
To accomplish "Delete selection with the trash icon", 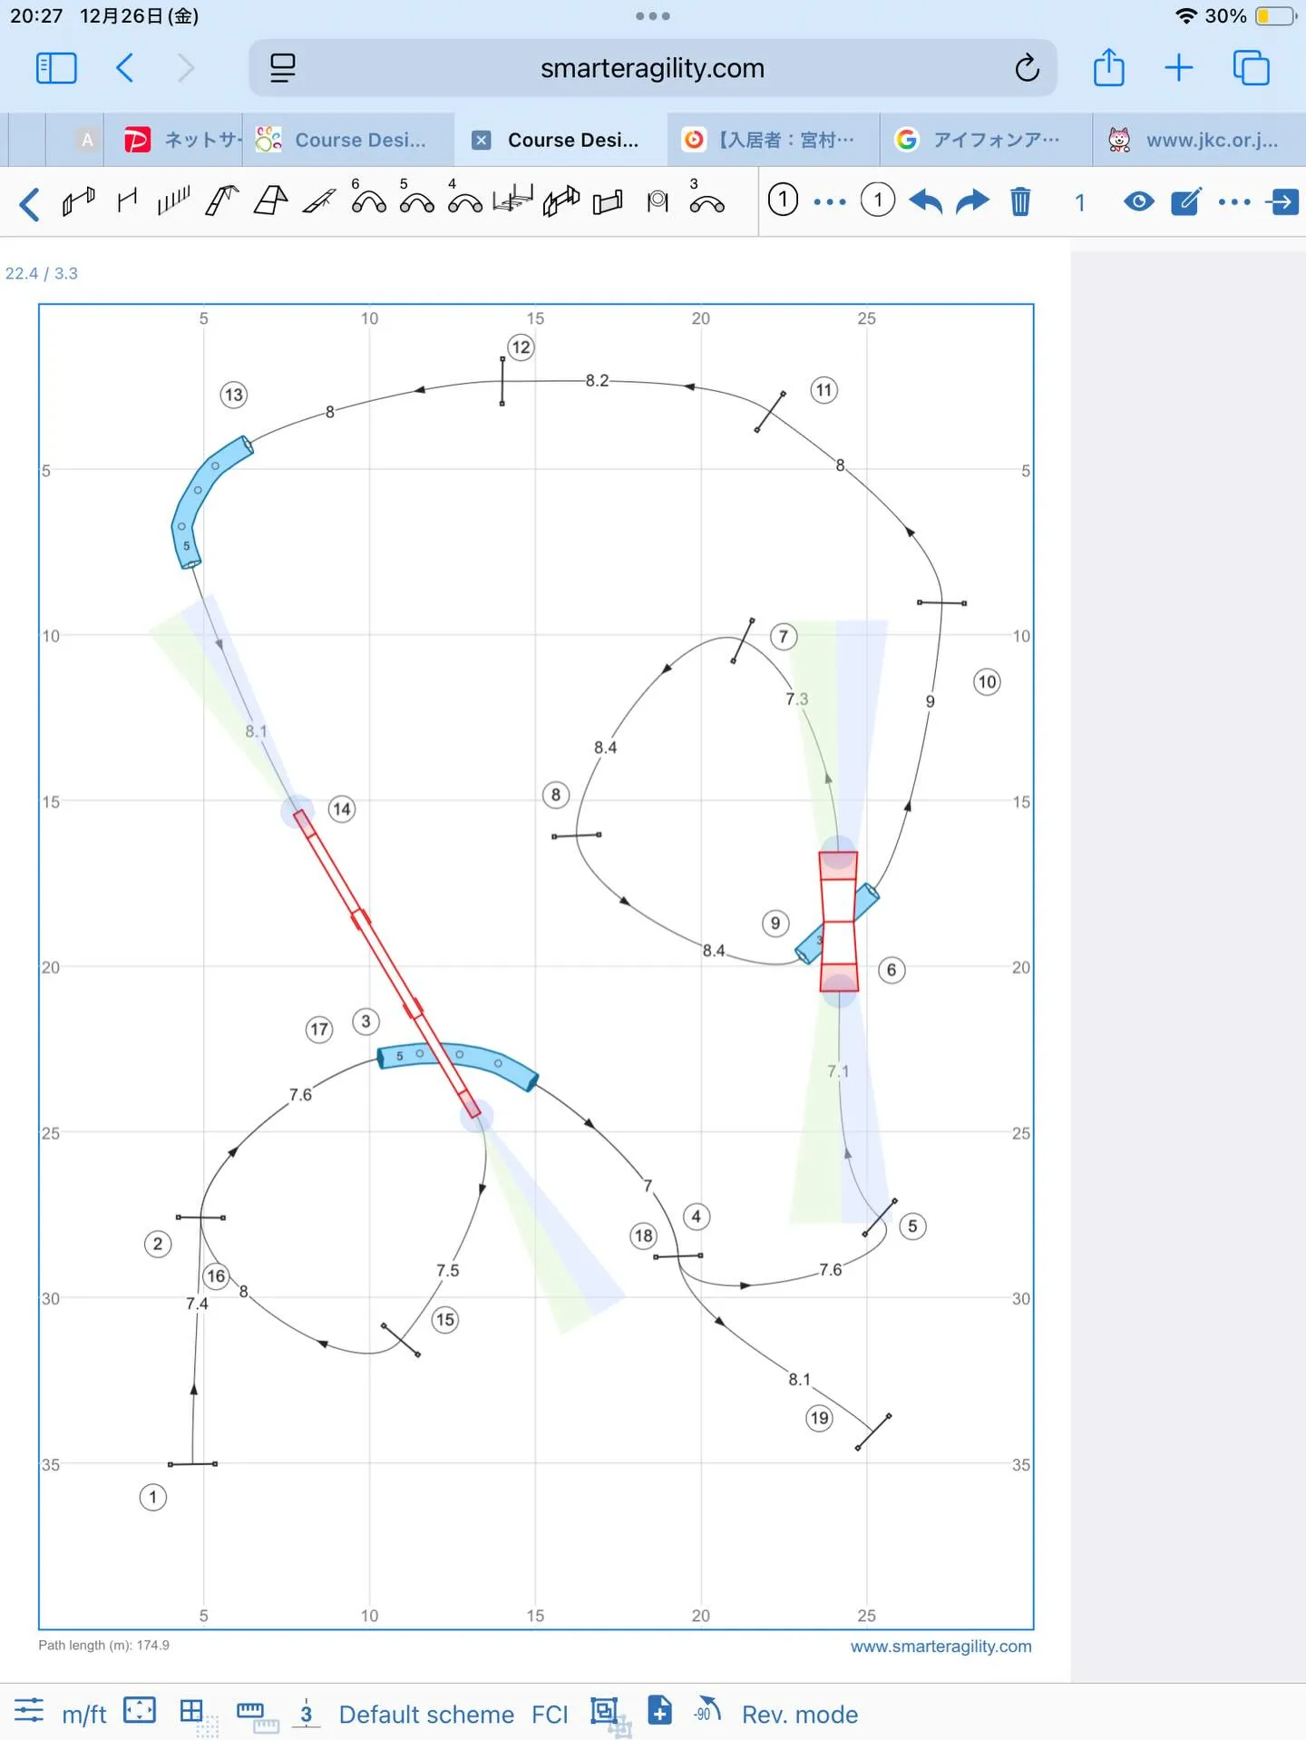I will pos(1020,200).
